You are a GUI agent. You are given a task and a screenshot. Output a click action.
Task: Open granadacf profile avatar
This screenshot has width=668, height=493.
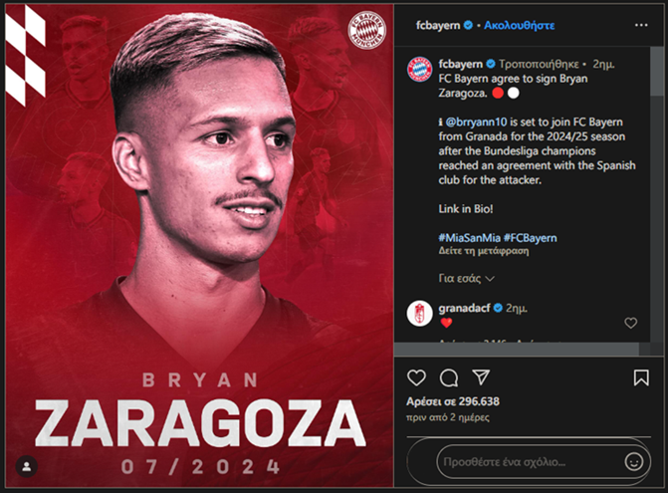pyautogui.click(x=420, y=313)
